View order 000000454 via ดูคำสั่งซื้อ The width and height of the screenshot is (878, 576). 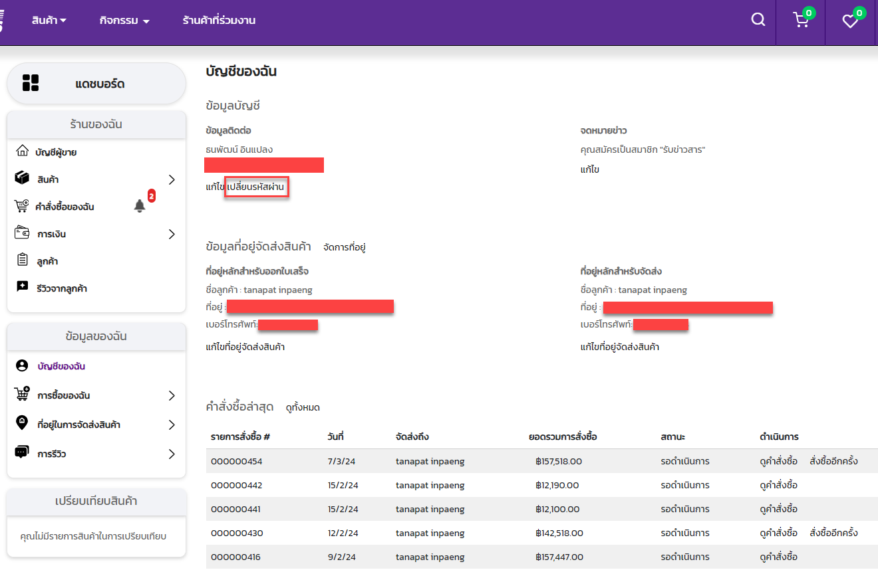tap(778, 461)
